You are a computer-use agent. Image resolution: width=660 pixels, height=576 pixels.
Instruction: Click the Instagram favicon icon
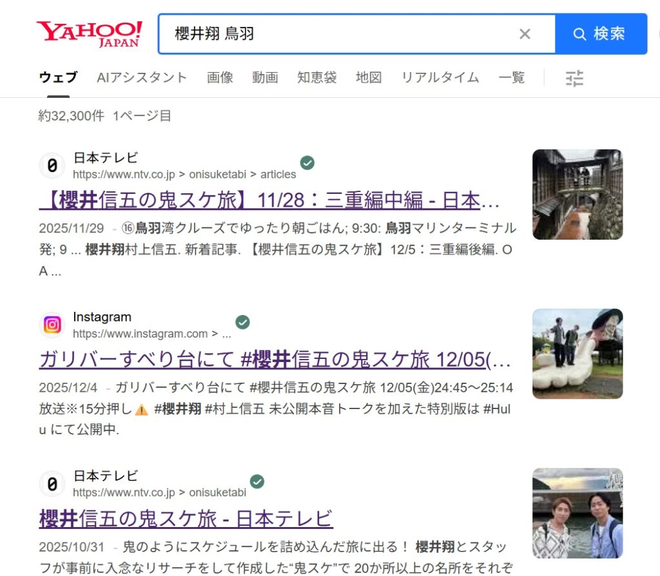point(52,325)
